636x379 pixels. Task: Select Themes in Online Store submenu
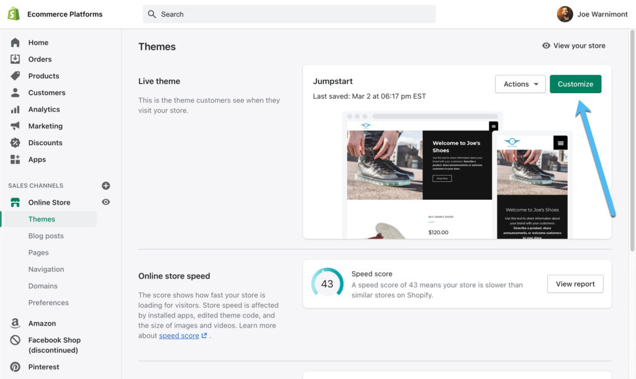pos(42,219)
